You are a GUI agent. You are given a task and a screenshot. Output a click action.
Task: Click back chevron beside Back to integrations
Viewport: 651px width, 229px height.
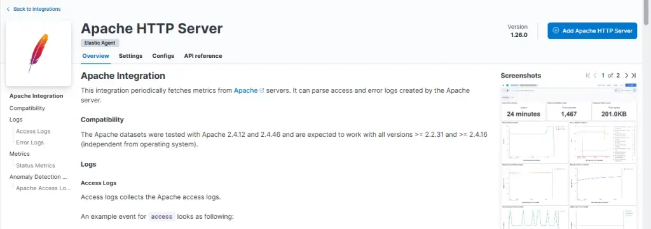tap(8, 9)
